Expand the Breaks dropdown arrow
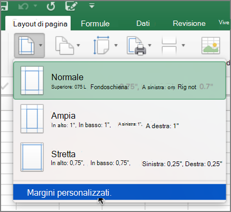 click(x=183, y=45)
